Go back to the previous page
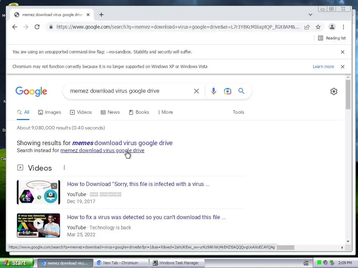The image size is (358, 268). tap(15, 27)
